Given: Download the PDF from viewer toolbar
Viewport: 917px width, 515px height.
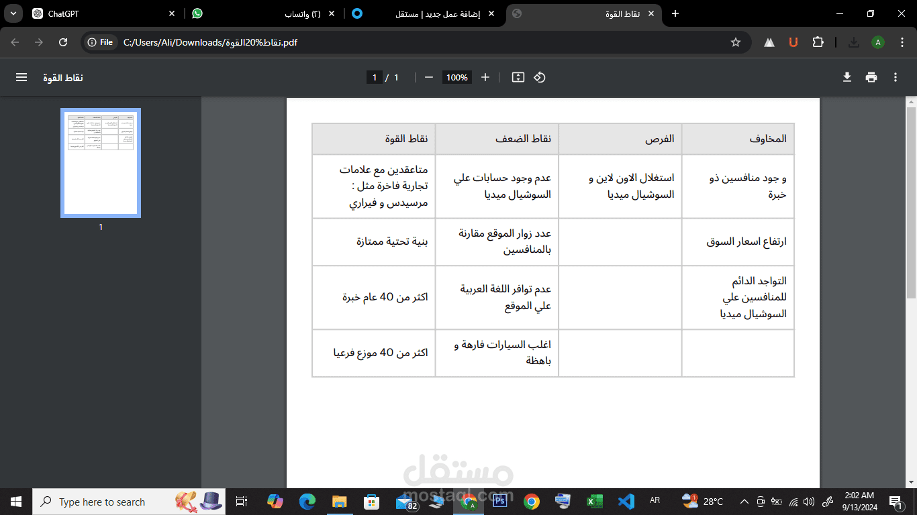Looking at the screenshot, I should (x=847, y=77).
